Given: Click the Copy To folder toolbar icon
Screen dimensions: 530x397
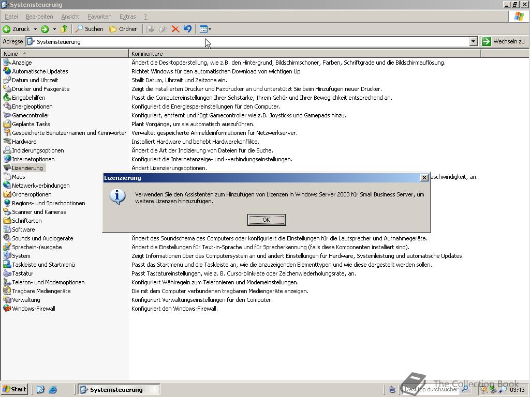Looking at the screenshot, I should [163, 29].
